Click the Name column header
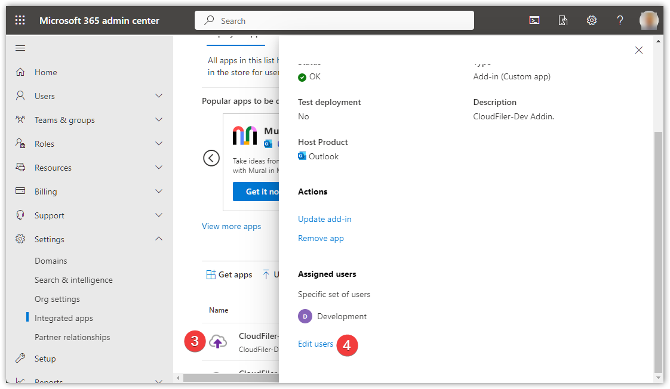The height and width of the screenshot is (389, 670). pyautogui.click(x=219, y=310)
